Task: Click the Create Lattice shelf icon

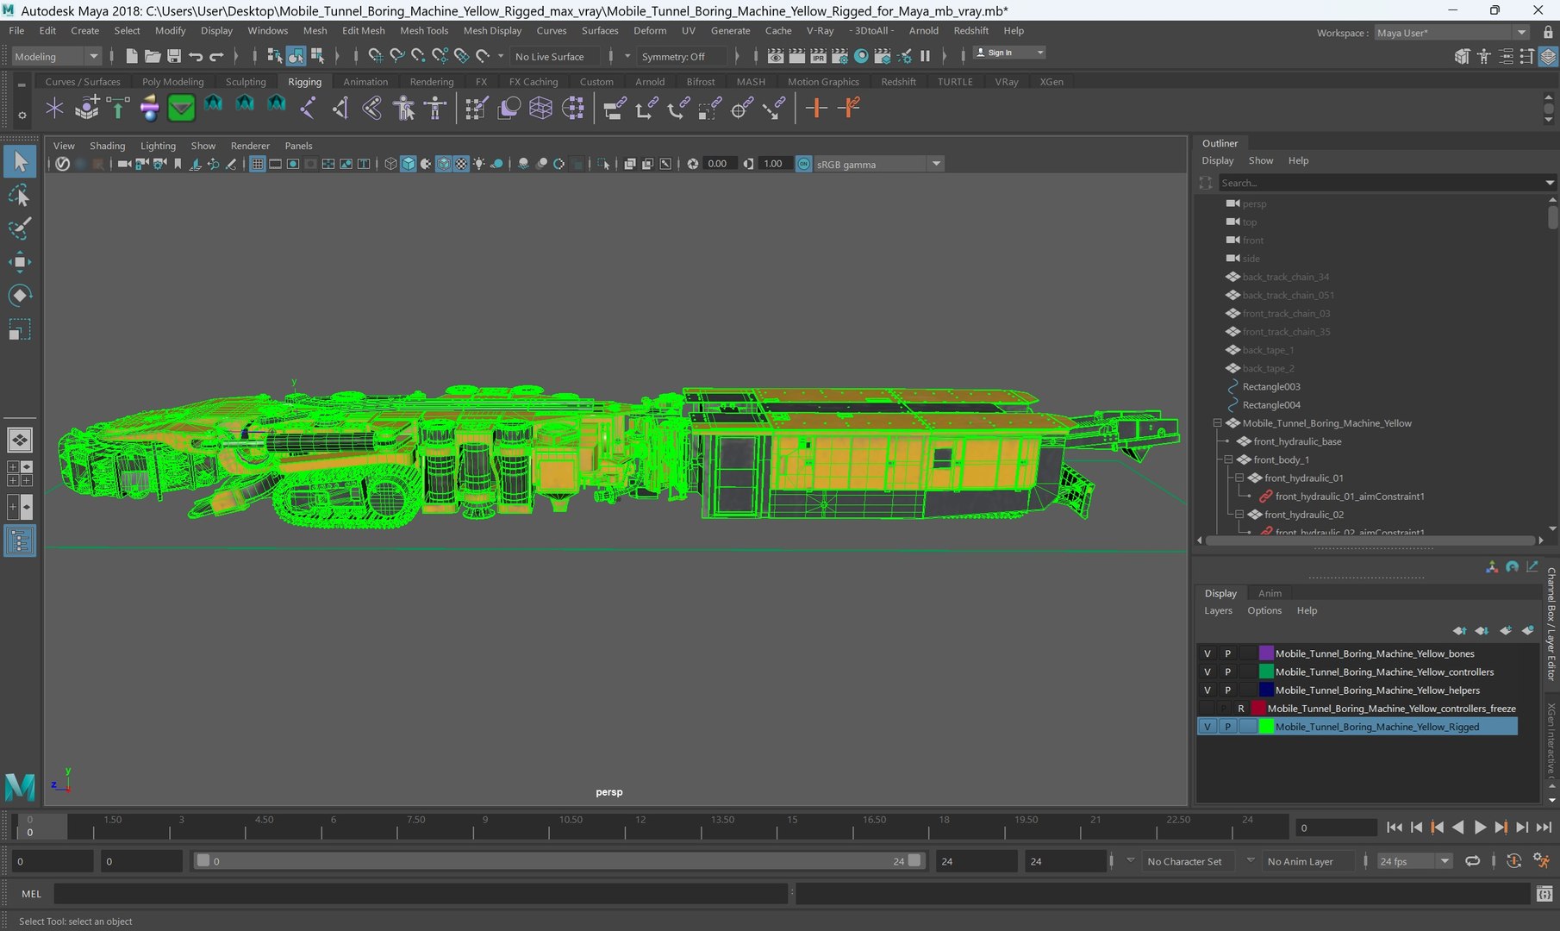Action: 540,108
